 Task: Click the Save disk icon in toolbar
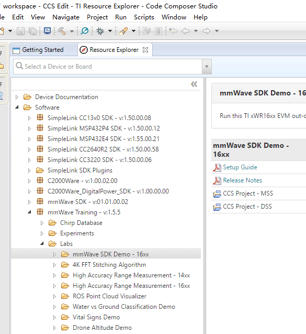pos(20,31)
